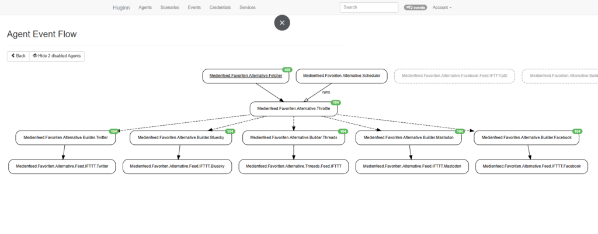Open the Scenarios menu item

point(170,8)
